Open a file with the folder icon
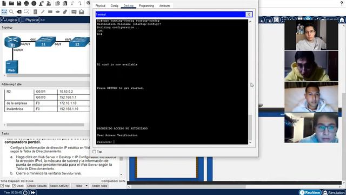The width and height of the screenshot is (346, 195). [11, 3]
